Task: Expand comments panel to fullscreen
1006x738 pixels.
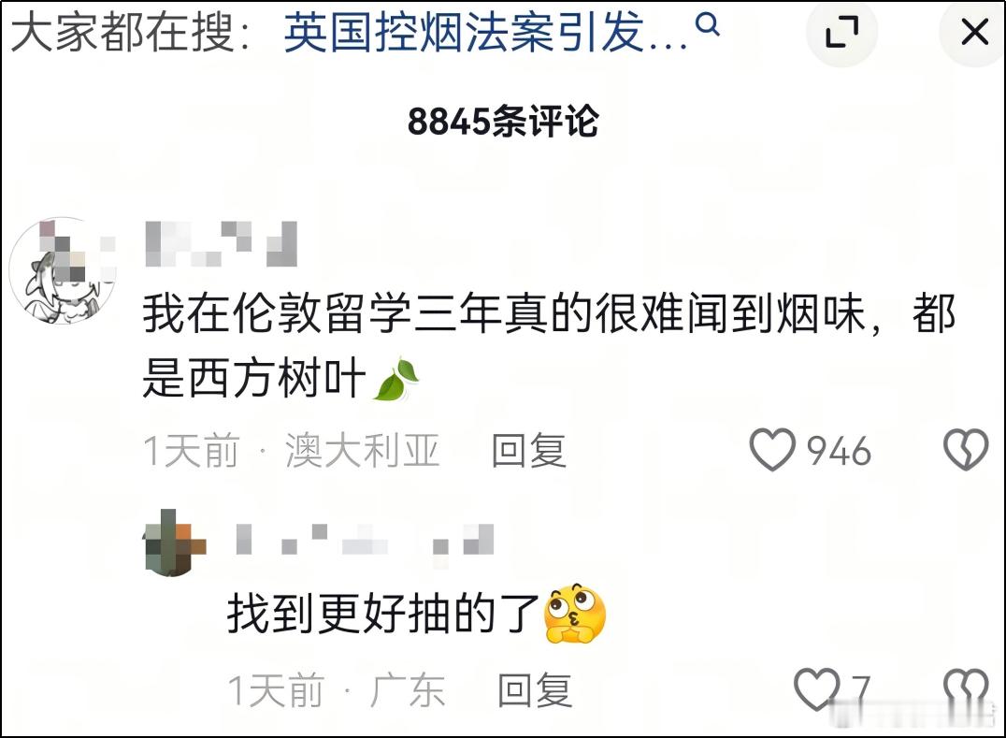Action: pos(841,32)
